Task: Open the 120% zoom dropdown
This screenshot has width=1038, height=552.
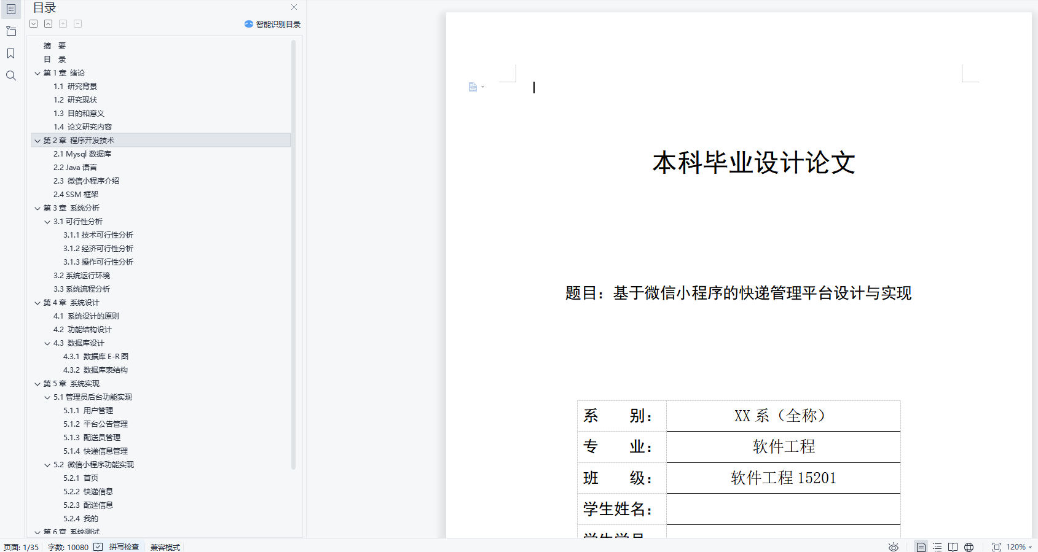Action: (x=1019, y=547)
